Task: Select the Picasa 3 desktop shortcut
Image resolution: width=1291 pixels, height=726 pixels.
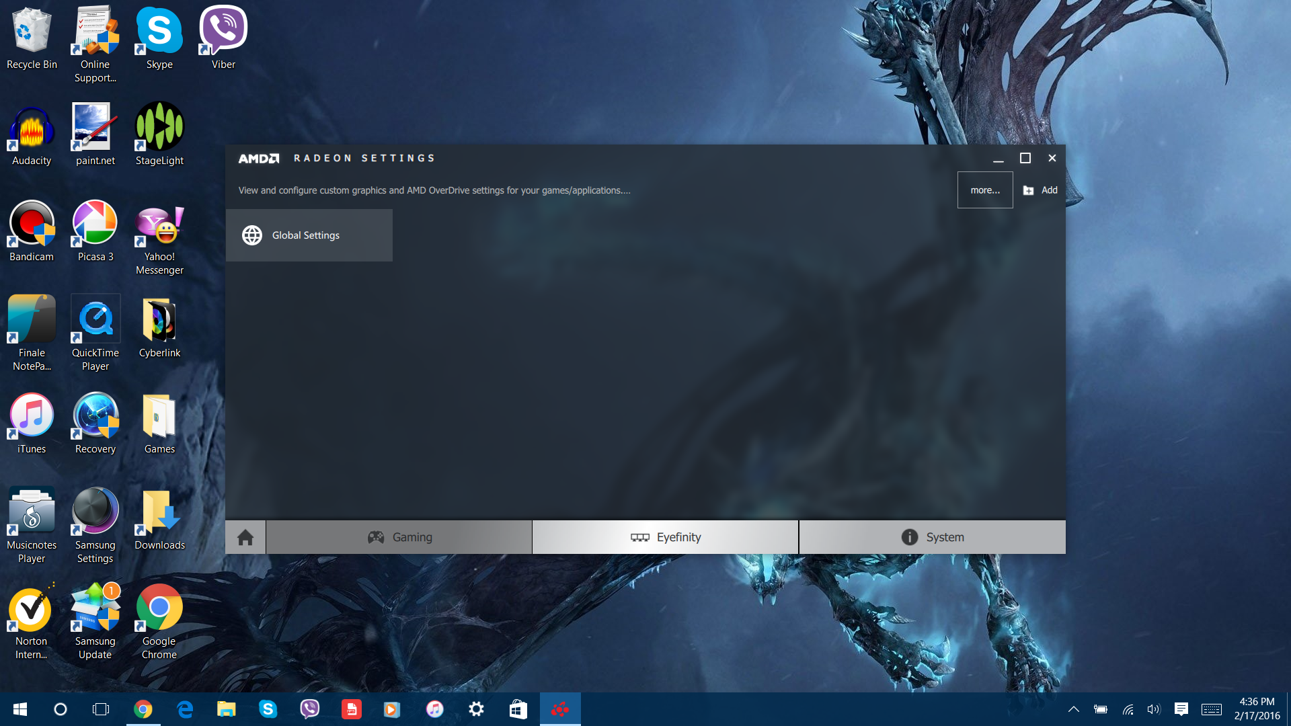Action: click(x=95, y=231)
